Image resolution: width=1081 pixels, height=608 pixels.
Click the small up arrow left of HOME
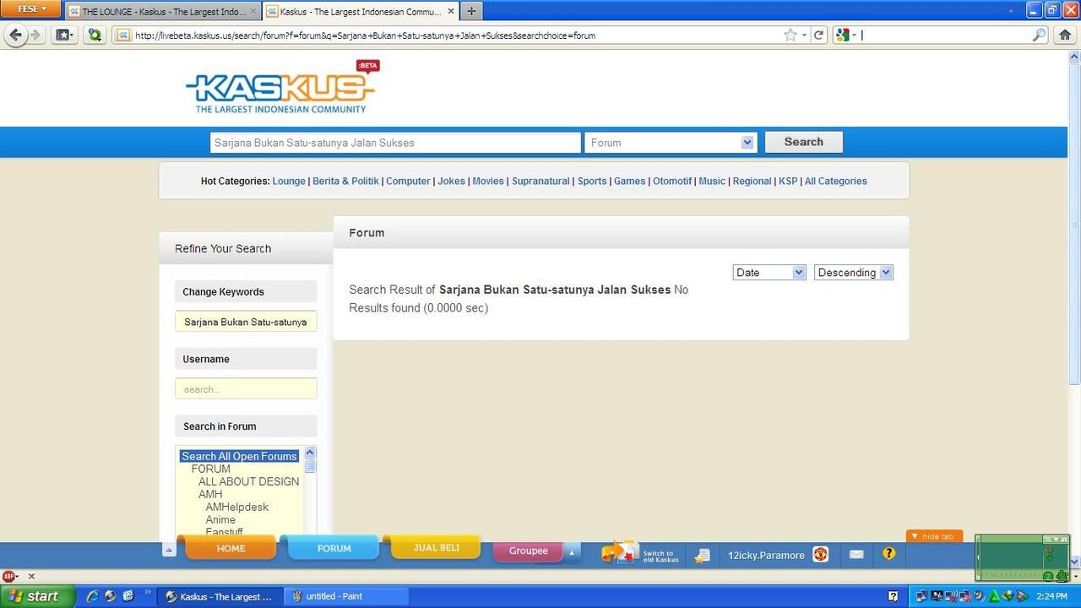click(x=169, y=550)
